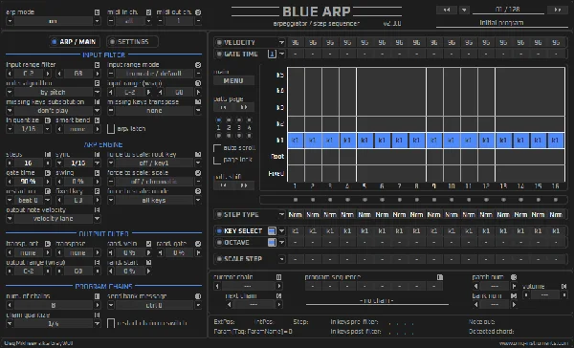The height and width of the screenshot is (348, 574).
Task: Enable the arp. latch checkbox
Action: pos(111,129)
